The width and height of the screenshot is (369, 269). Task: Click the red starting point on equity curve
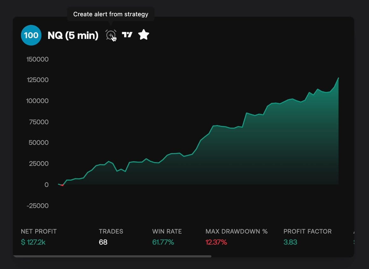[x=62, y=185]
